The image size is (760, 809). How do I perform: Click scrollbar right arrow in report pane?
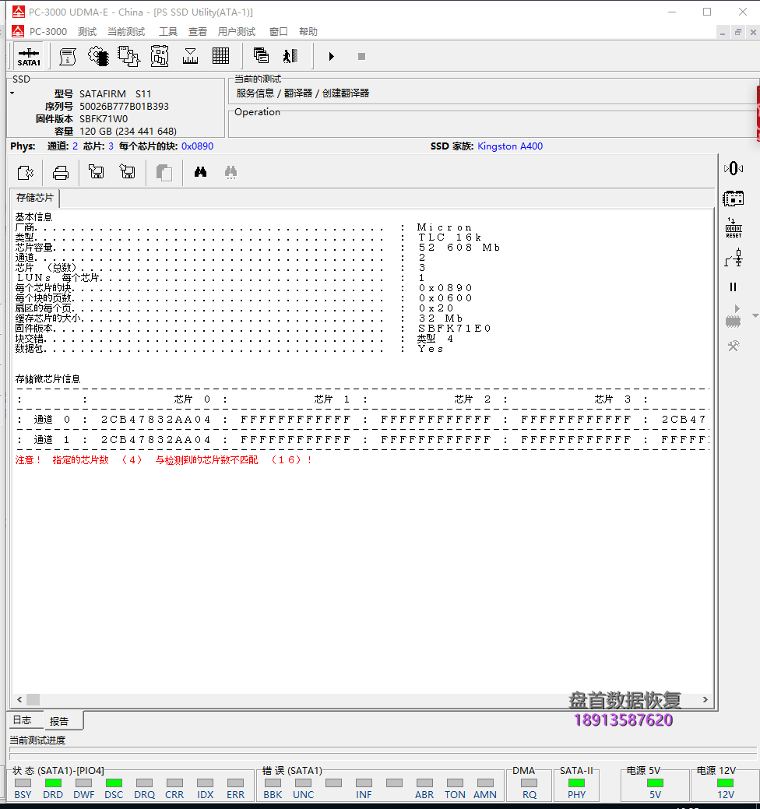pyautogui.click(x=705, y=700)
